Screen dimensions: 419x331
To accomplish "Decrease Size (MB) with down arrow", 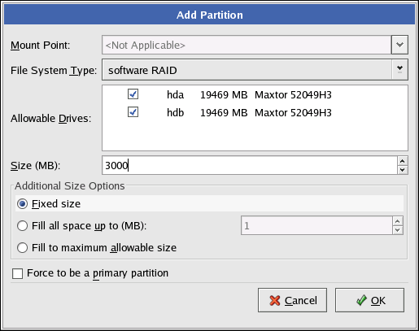I will 403,170.
